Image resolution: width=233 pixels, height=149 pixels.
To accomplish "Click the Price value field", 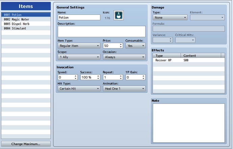I will point(111,46).
